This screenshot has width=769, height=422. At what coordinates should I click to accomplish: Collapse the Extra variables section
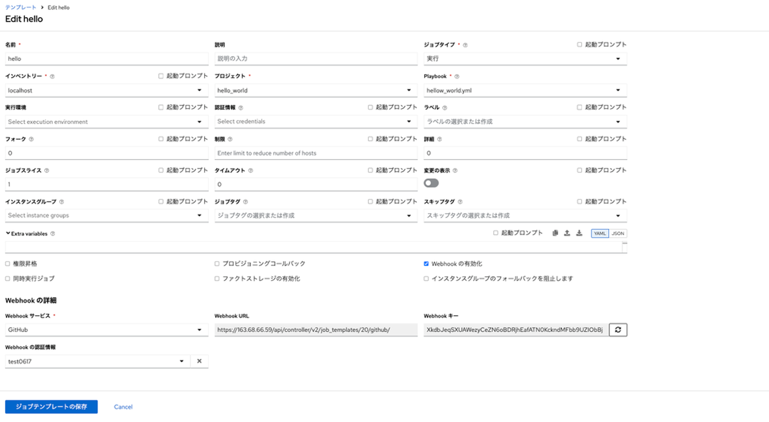coord(7,233)
